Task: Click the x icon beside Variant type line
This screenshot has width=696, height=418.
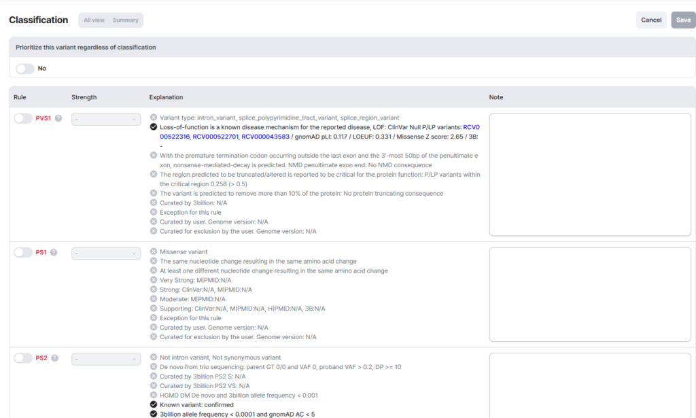Action: coord(154,118)
